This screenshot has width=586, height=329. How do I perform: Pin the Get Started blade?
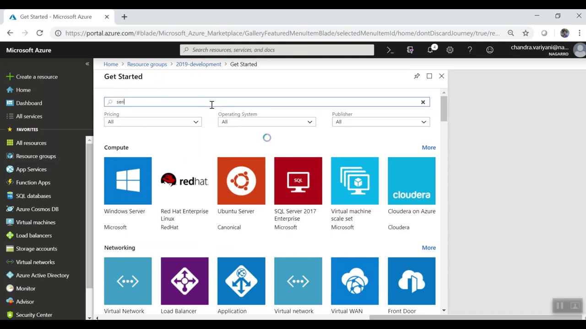click(x=417, y=76)
